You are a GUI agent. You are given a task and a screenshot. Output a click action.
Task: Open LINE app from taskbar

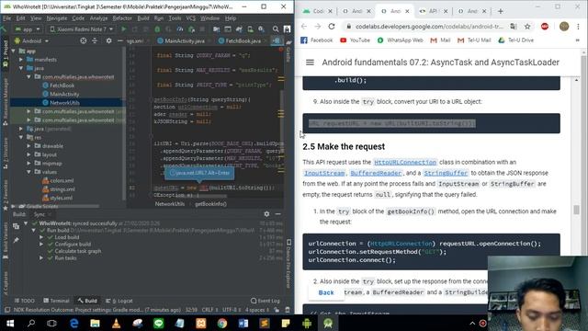tap(159, 323)
